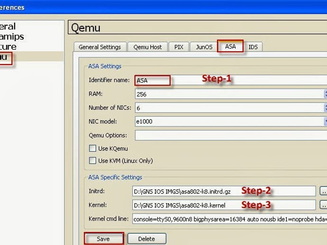Focus the Identifier name field
The image size is (327, 245).
click(x=231, y=80)
